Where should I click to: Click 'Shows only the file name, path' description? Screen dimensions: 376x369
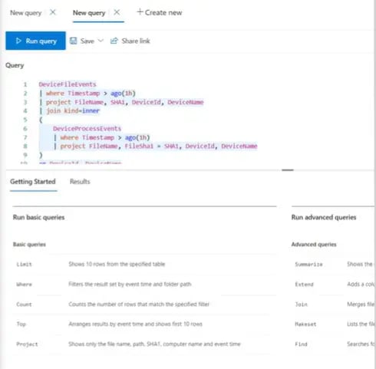[154, 344]
